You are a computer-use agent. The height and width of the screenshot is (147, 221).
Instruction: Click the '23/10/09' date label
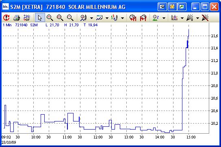tap(9, 143)
